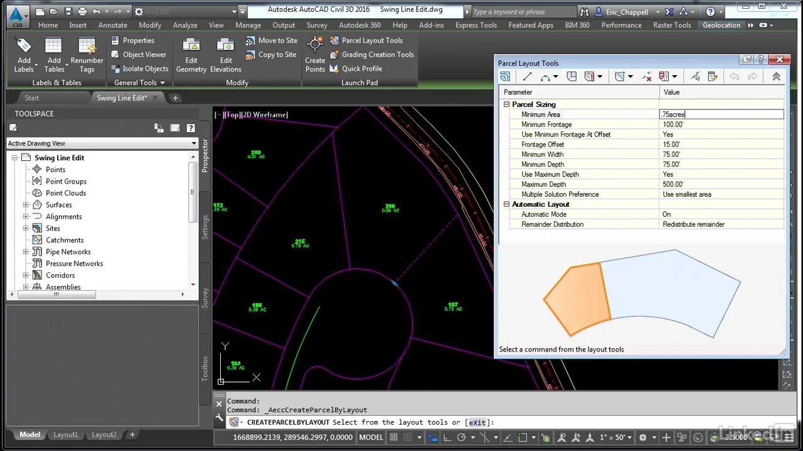Screen dimensions: 803x451
Task: Open the Survey ribbon tab
Action: tap(317, 25)
